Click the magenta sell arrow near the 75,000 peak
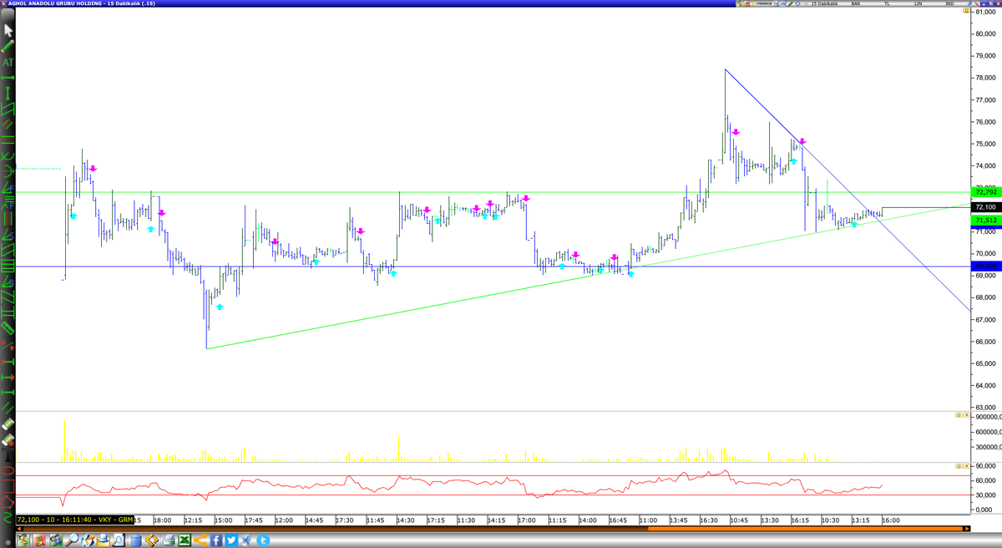The image size is (1002, 548). pos(802,141)
